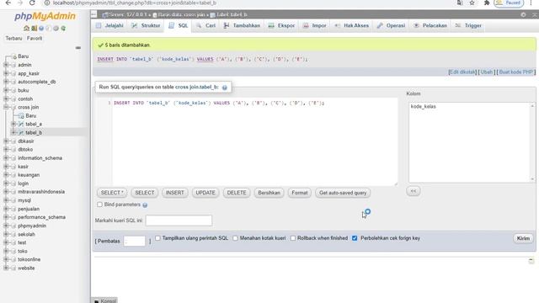Click the browser back arrow
The image size is (539, 303).
tap(8, 3)
